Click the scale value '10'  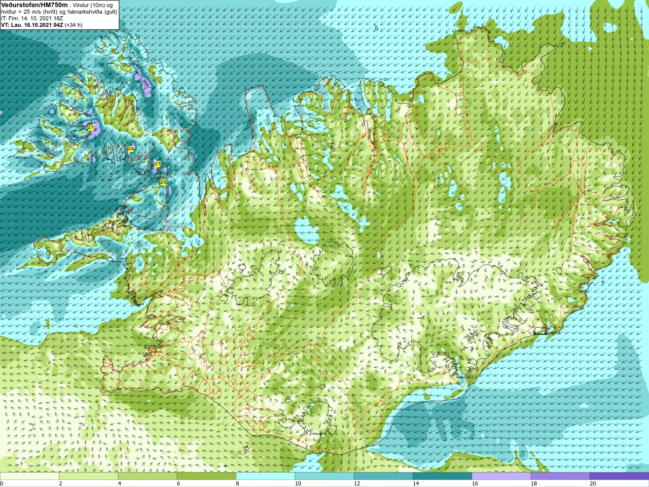298,483
